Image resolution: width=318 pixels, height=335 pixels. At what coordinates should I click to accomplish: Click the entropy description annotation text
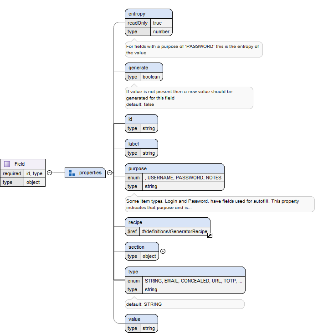tap(194, 49)
